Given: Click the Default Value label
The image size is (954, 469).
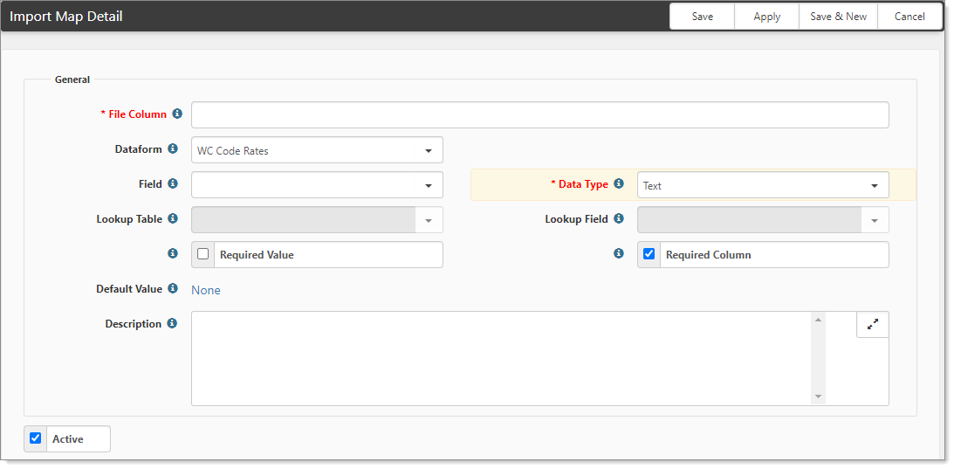Looking at the screenshot, I should [x=129, y=289].
